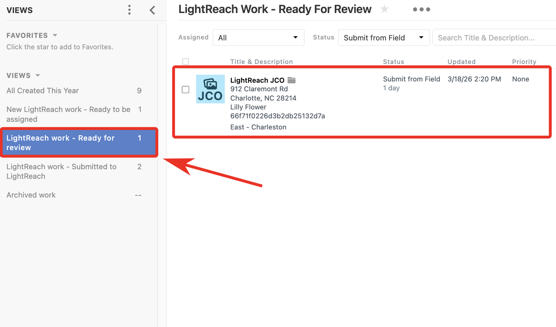Star the LightReach Work view as favorite
The image size is (556, 327).
pos(385,9)
